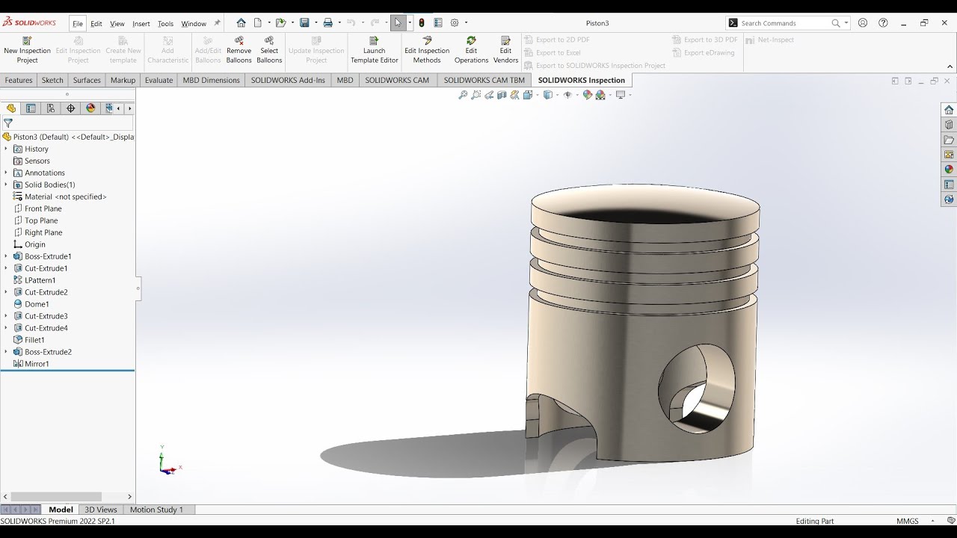Image resolution: width=957 pixels, height=538 pixels.
Task: Select Dome1 feature in tree
Action: pos(37,304)
